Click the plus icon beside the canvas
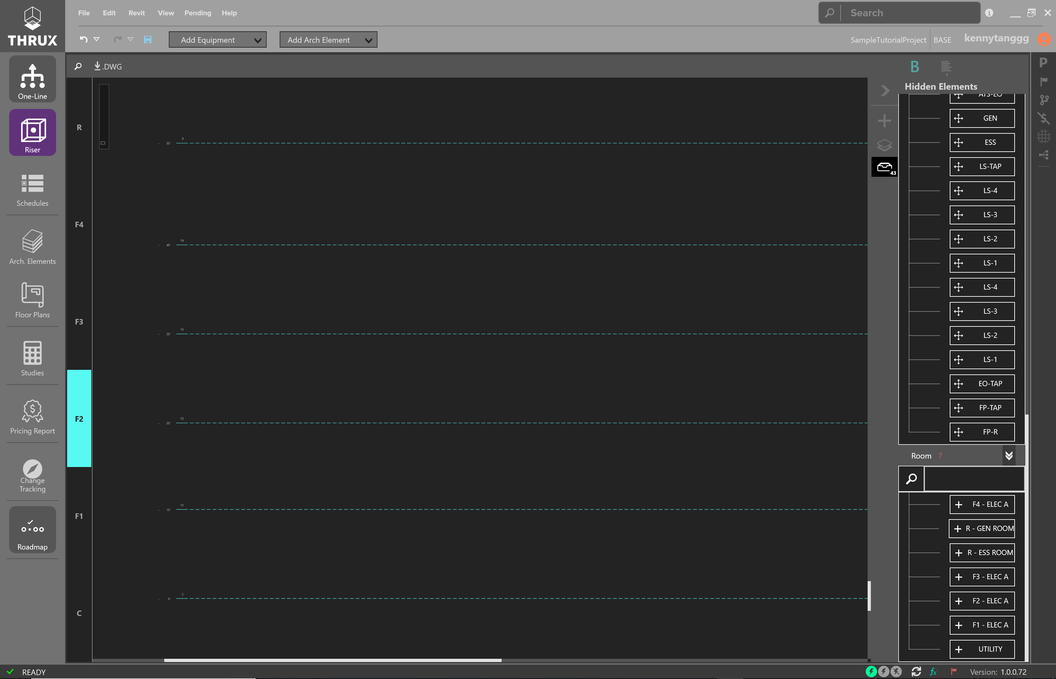 [x=884, y=120]
